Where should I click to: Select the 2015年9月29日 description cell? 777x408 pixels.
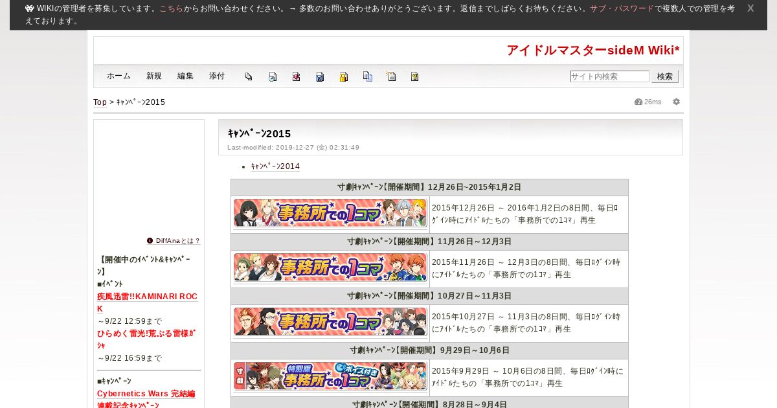coord(529,378)
